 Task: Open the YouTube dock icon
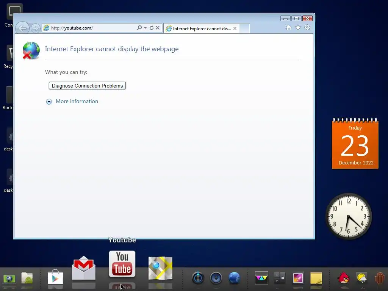[122, 264]
